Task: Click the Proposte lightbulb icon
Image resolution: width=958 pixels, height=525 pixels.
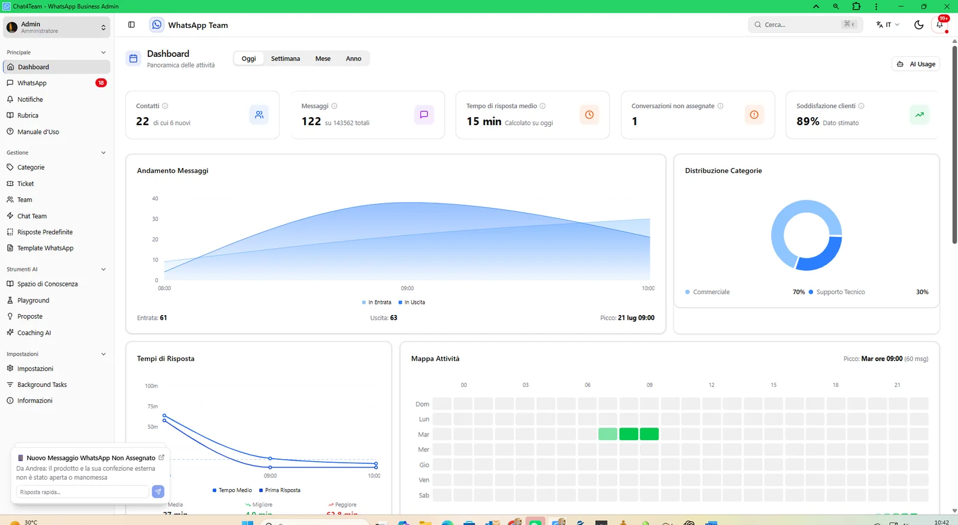Action: (x=10, y=316)
